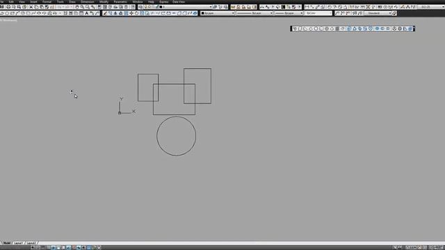Select the Erase tool
445x250 pixels.
click(105, 13)
